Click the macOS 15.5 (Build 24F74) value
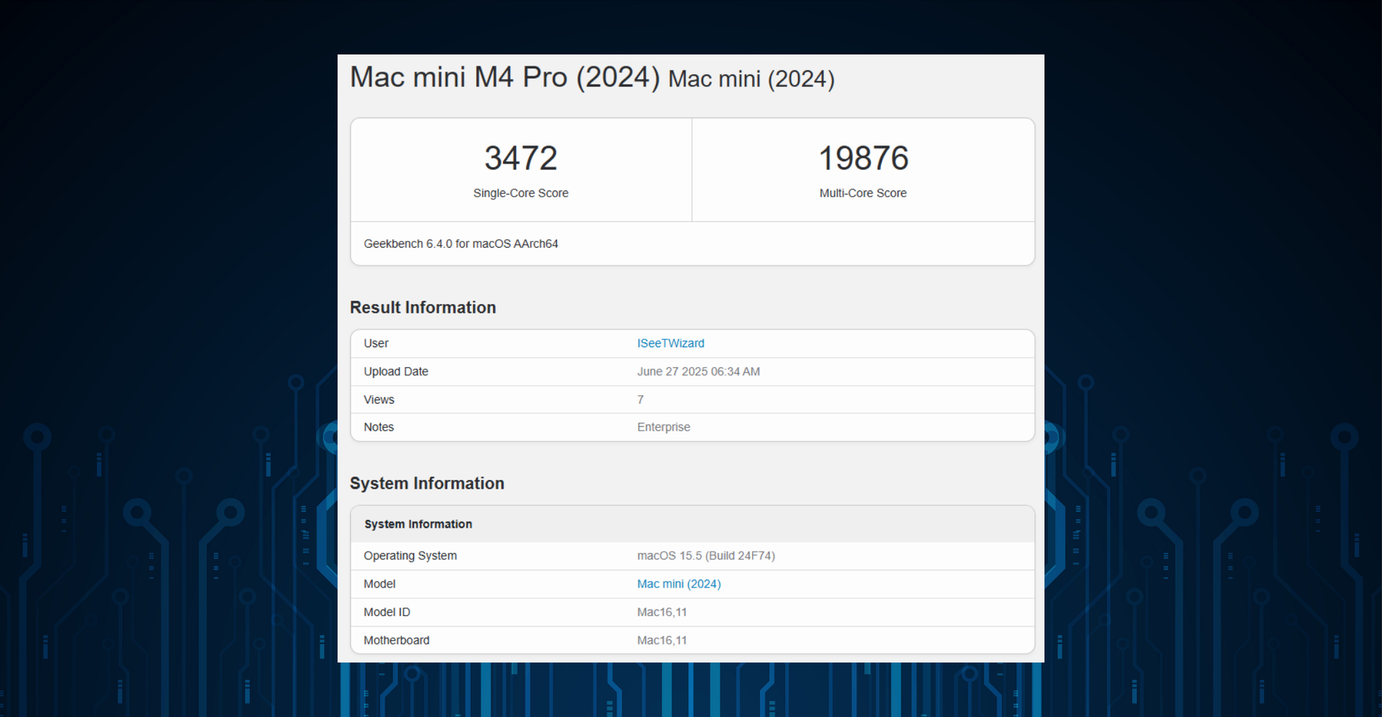1382x717 pixels. (x=705, y=556)
